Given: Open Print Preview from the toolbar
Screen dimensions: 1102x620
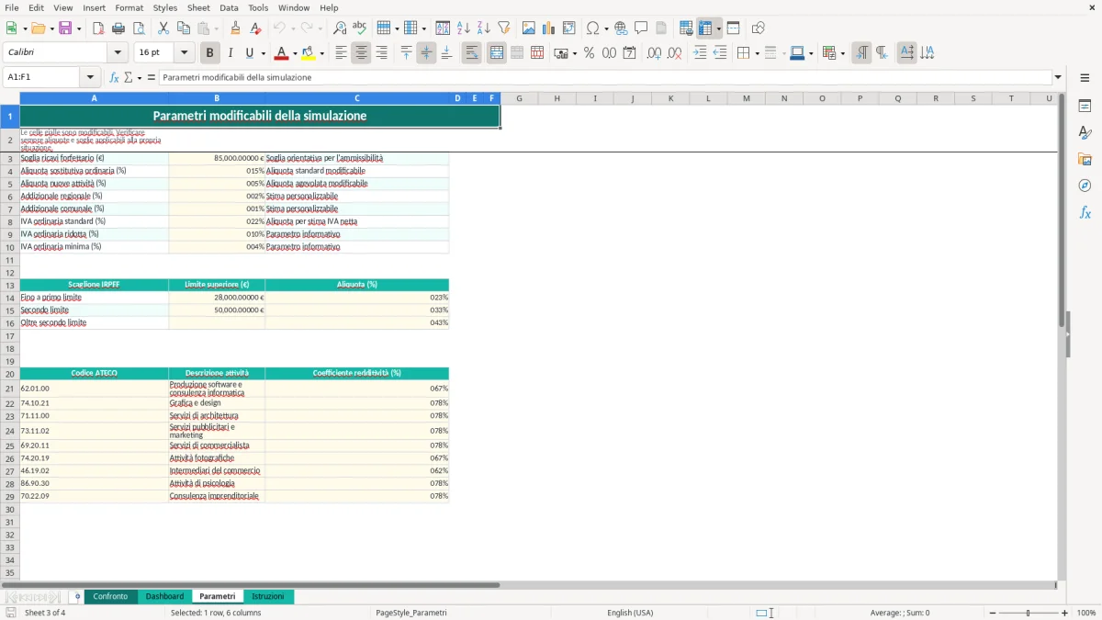Looking at the screenshot, I should (x=139, y=28).
